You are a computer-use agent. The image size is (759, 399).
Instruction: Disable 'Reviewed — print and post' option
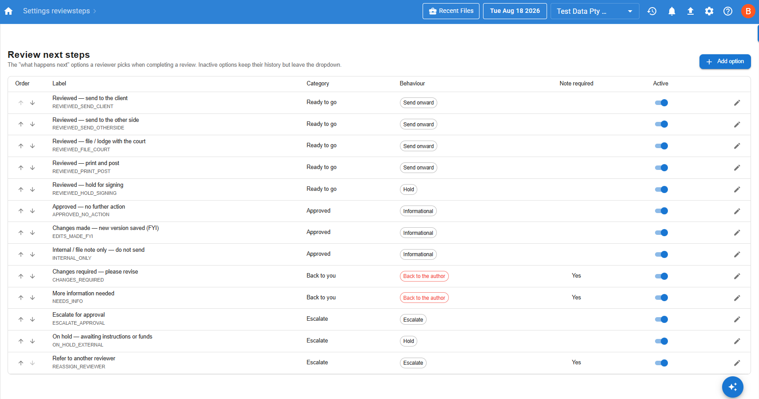point(661,168)
